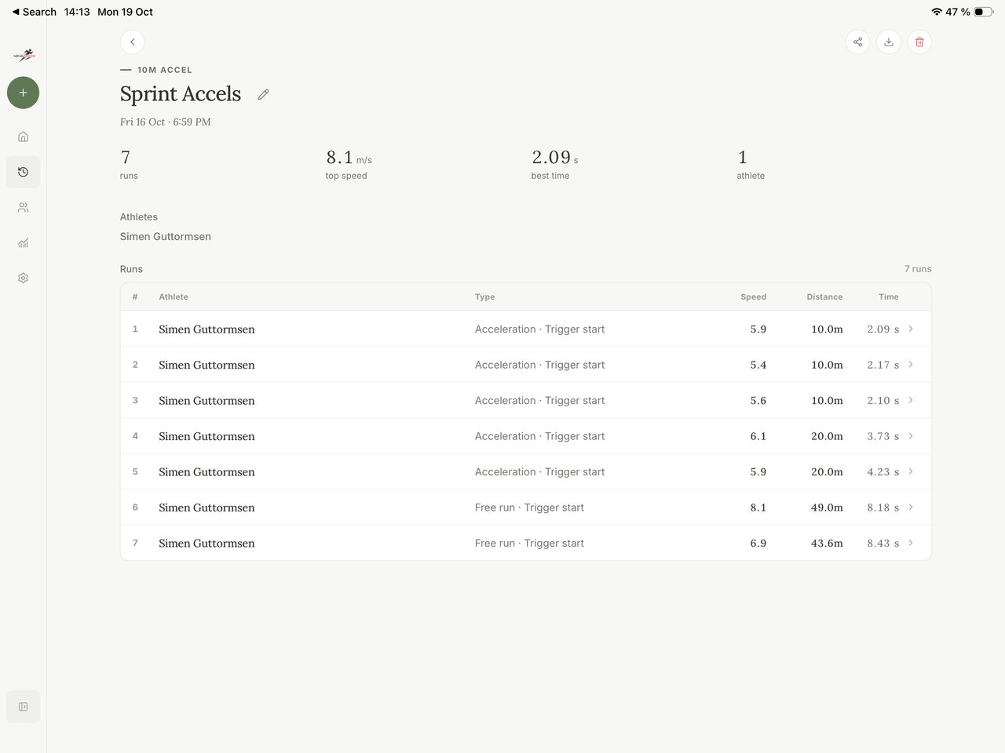
Task: Select Simen Guttormsen under Athletes heading
Action: point(166,236)
